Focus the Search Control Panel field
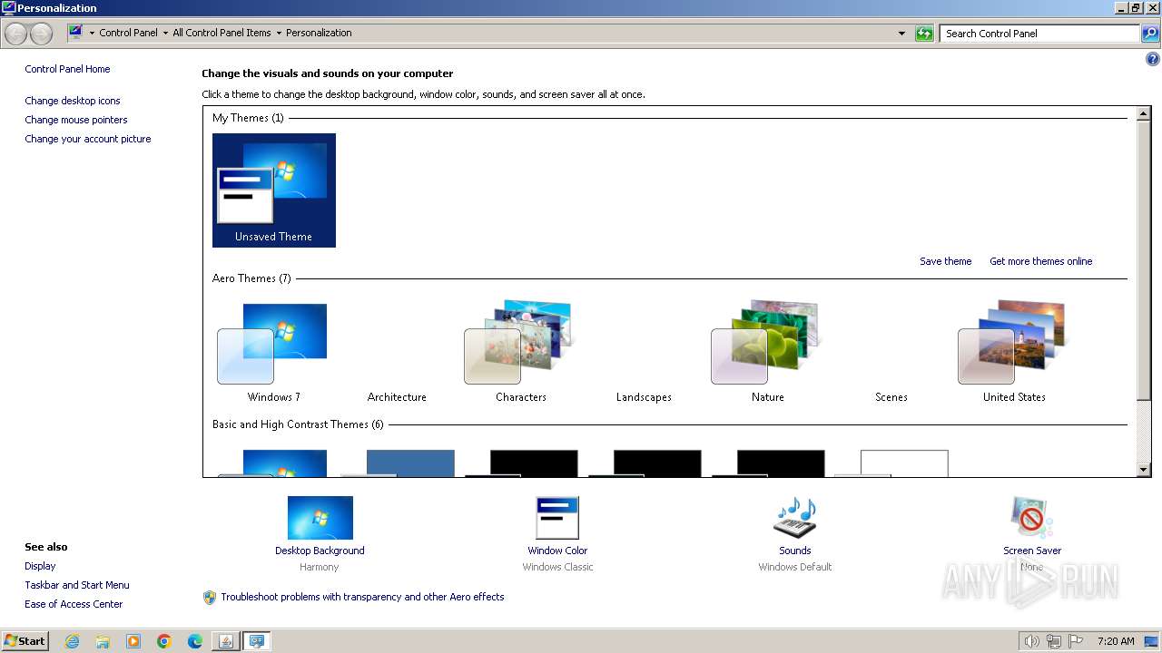This screenshot has height=653, width=1162. [x=1040, y=34]
